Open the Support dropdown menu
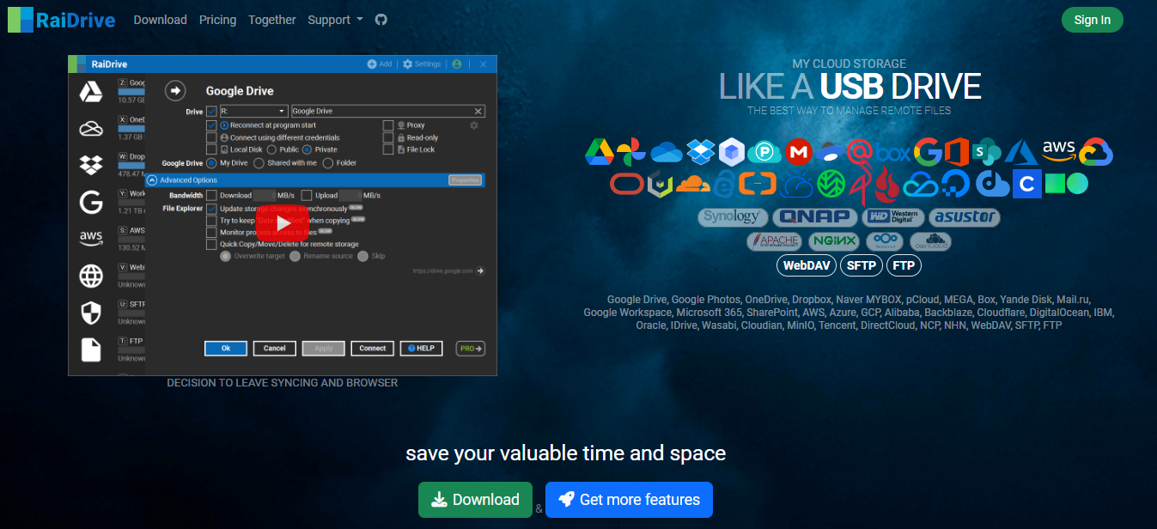Screen dimensions: 1157x529 (x=335, y=20)
